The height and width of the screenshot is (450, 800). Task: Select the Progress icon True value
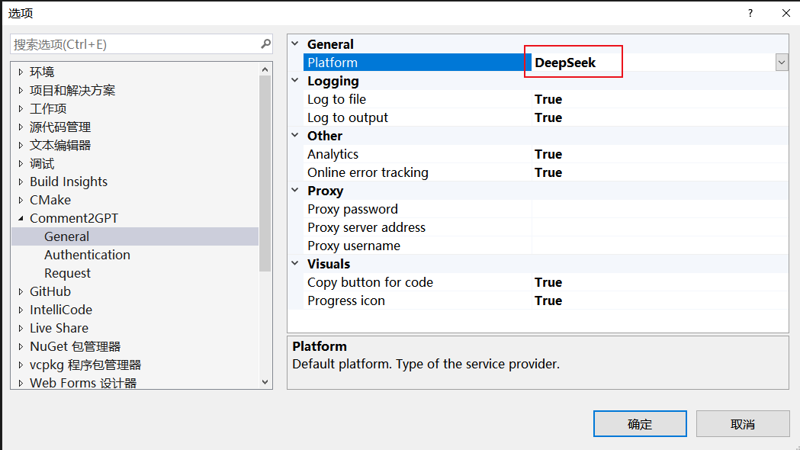548,301
